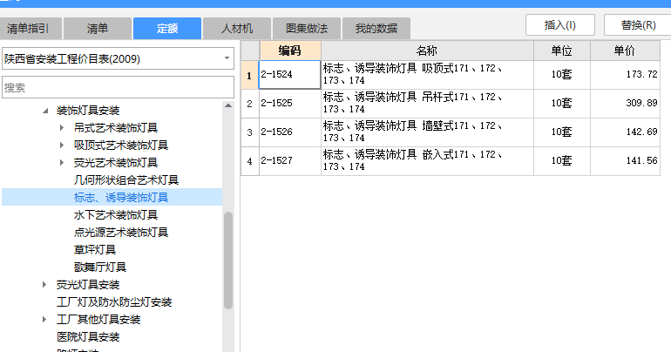Click price cell 141.56
671x352 pixels.
coord(625,161)
